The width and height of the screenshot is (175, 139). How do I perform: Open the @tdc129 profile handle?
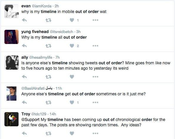coord(39,114)
